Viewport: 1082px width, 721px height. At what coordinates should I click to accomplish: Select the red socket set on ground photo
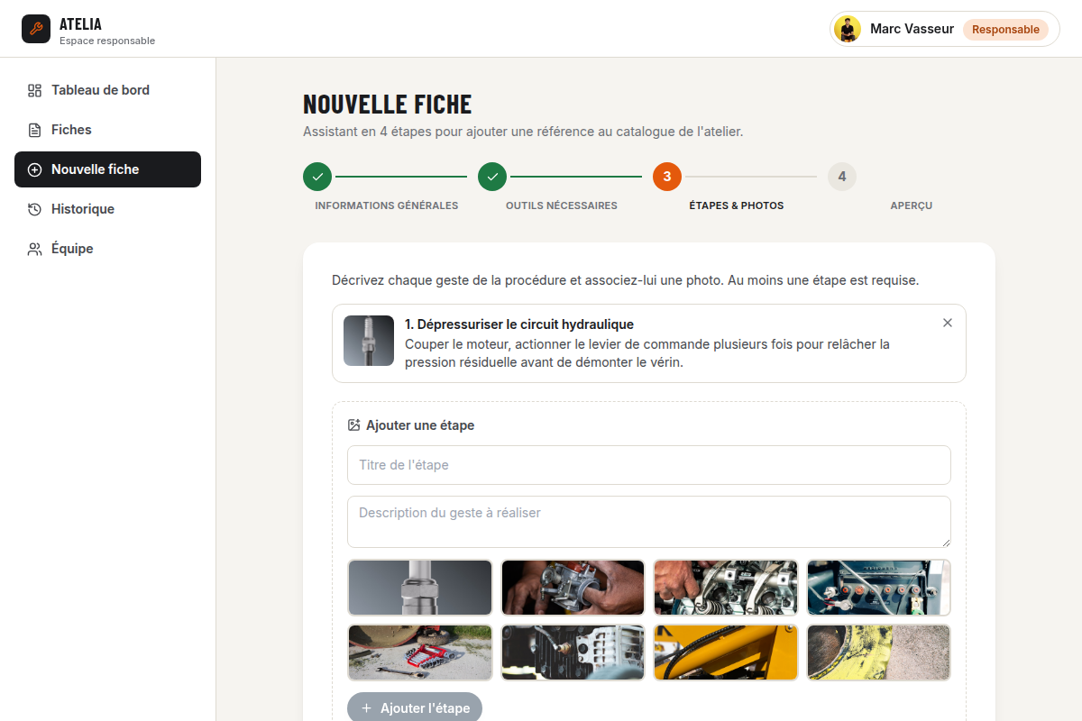tap(420, 653)
